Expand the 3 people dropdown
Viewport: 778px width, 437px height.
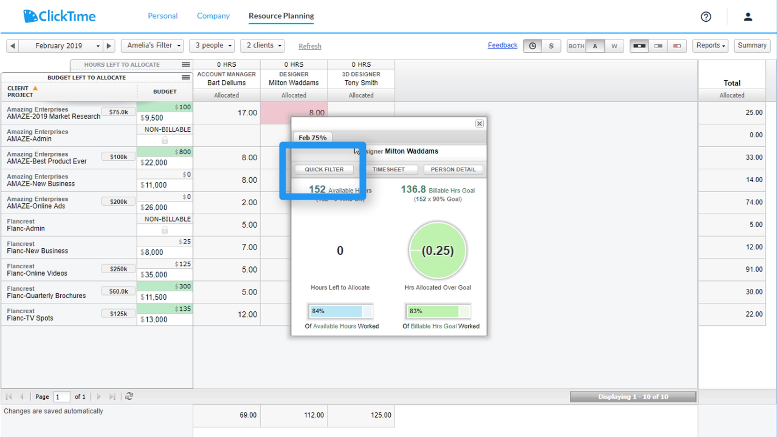point(213,46)
